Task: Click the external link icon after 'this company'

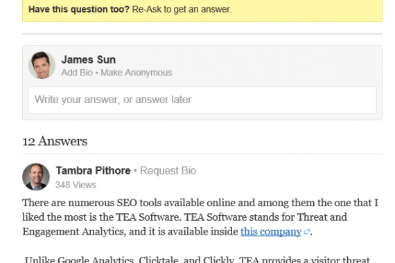Action: click(x=306, y=232)
